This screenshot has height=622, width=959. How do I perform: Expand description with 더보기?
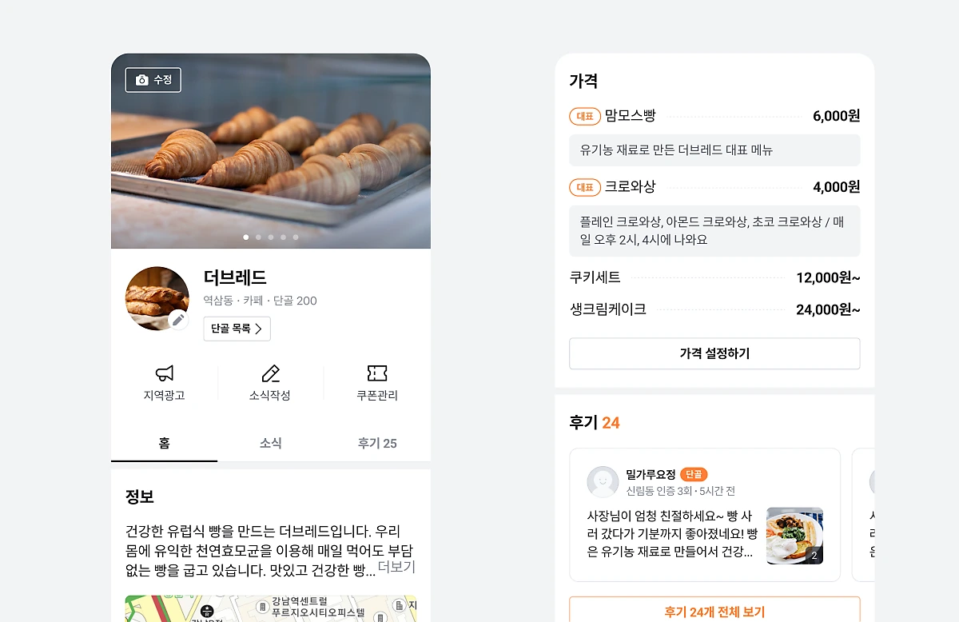pos(396,567)
